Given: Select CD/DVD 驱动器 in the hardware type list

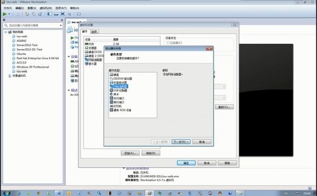Looking at the screenshot, I should (x=121, y=79).
